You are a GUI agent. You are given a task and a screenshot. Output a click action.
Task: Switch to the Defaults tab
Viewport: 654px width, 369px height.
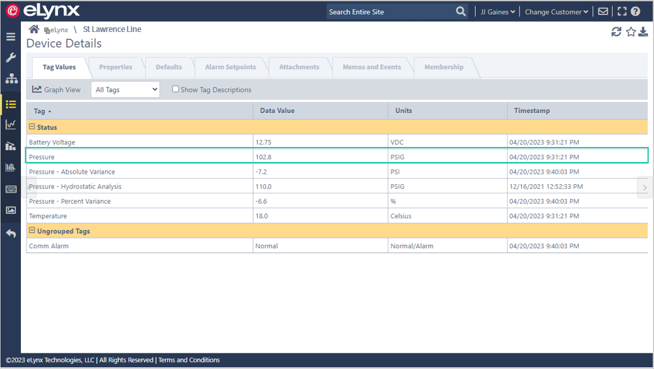tap(169, 67)
